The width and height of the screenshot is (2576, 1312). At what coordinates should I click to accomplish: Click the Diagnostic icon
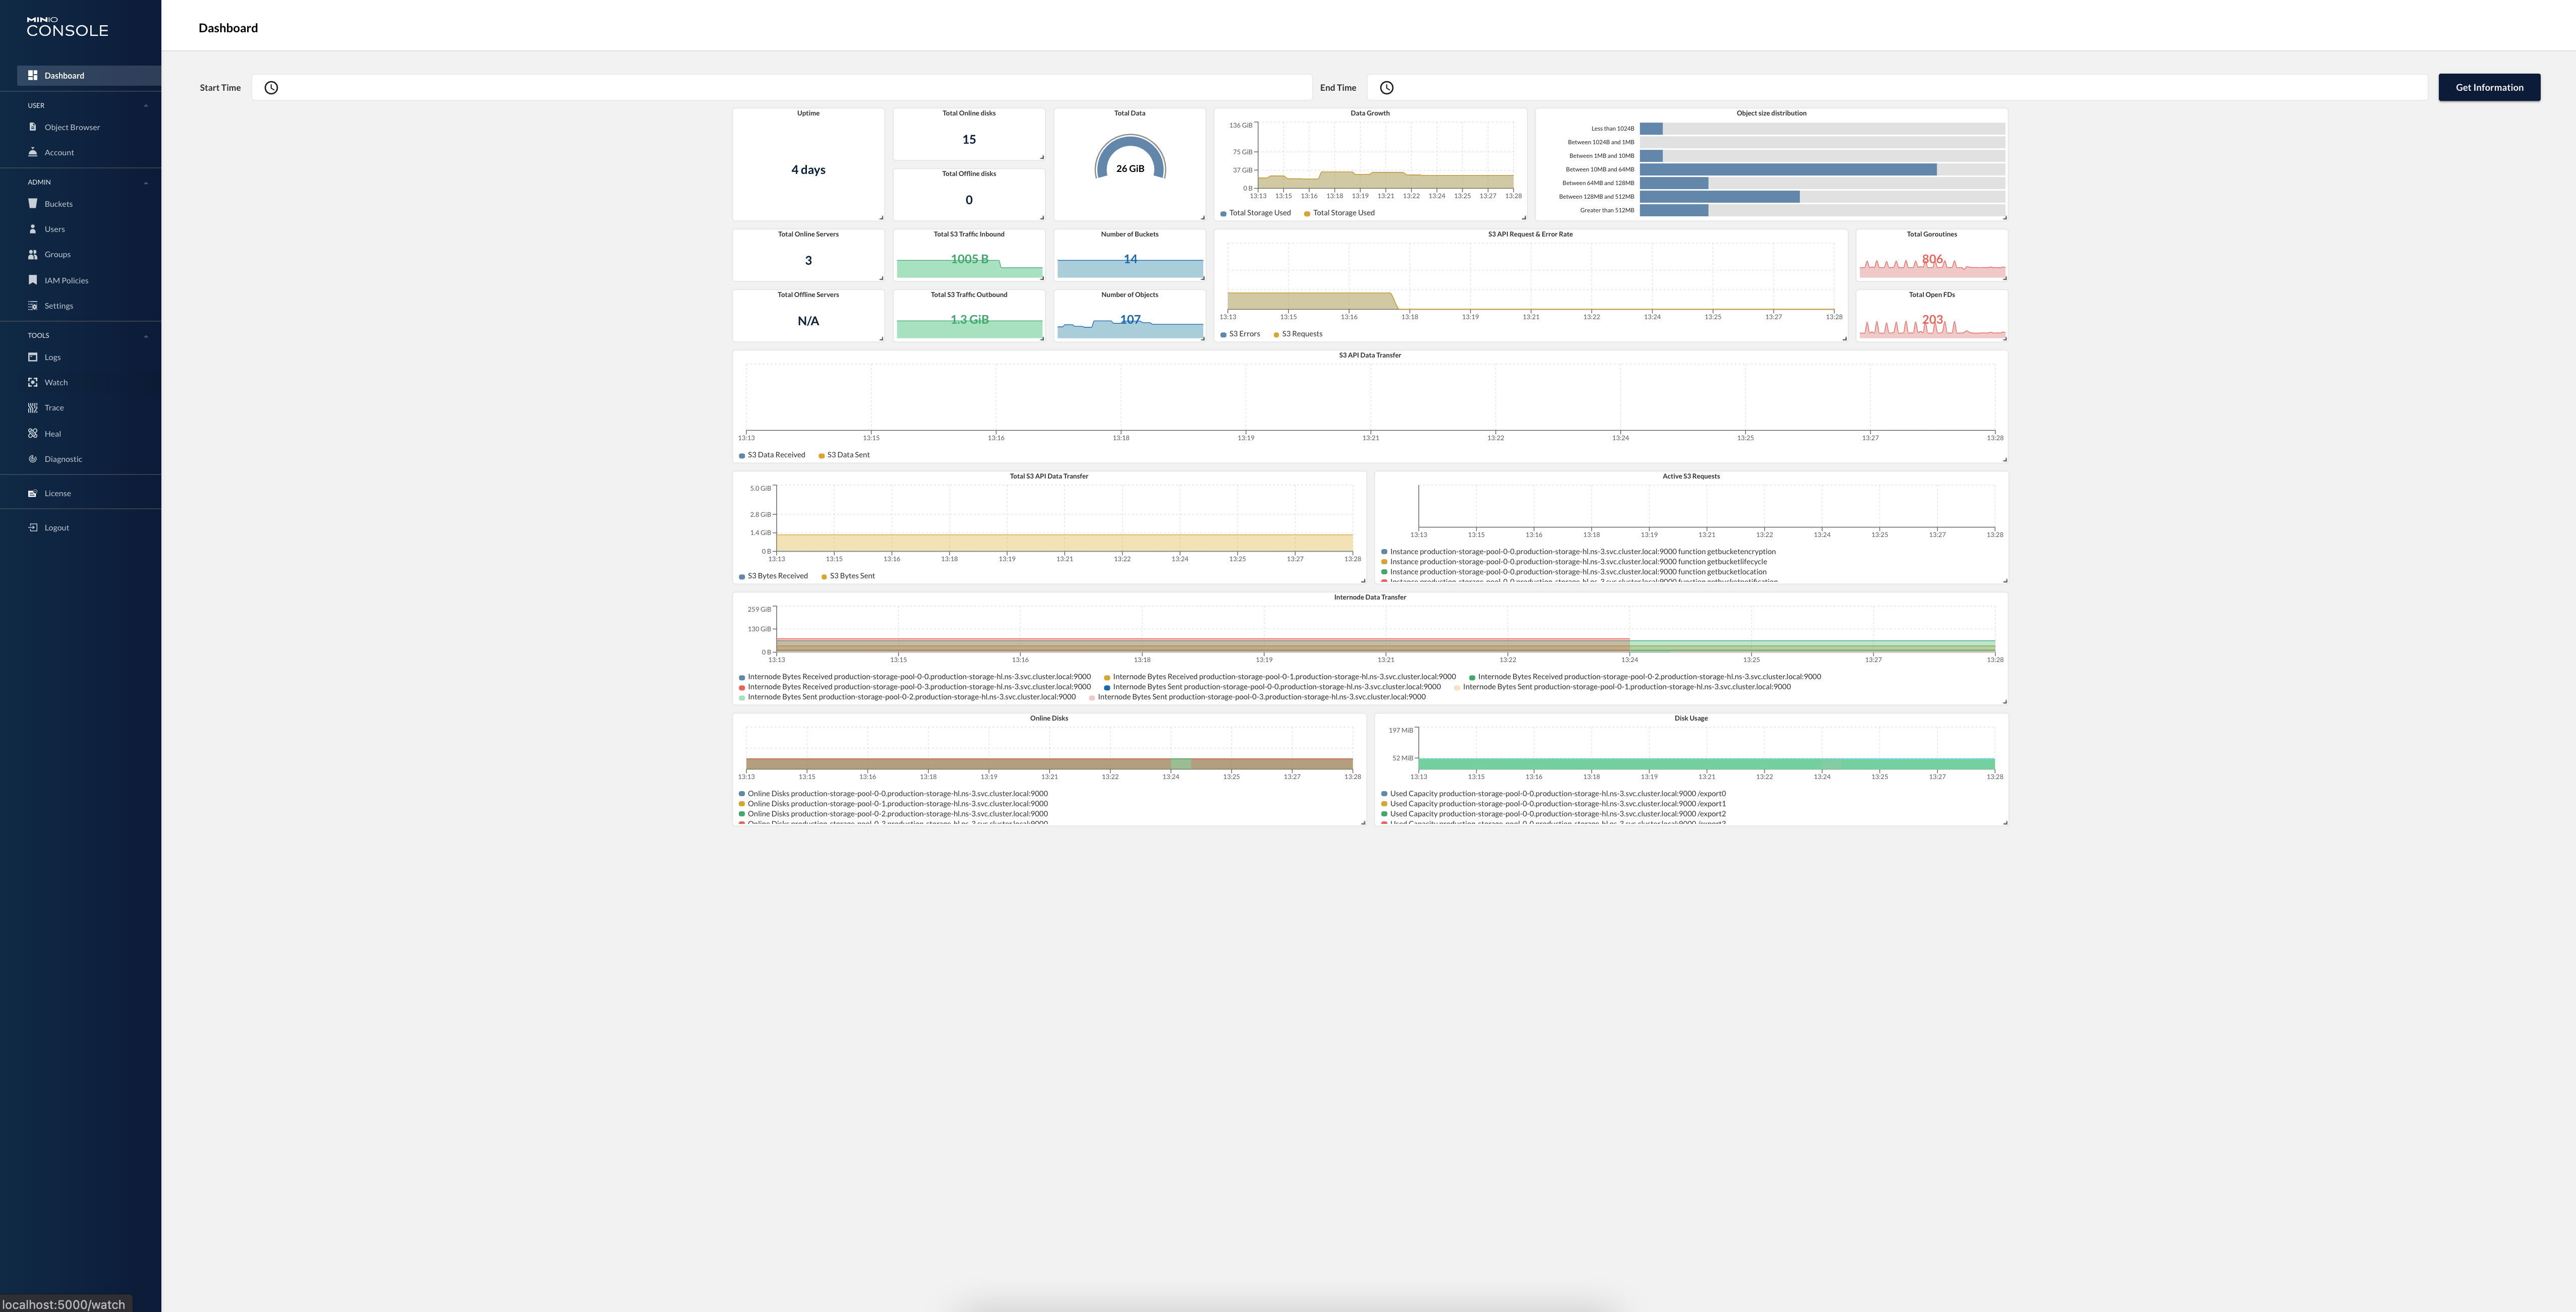click(x=32, y=459)
